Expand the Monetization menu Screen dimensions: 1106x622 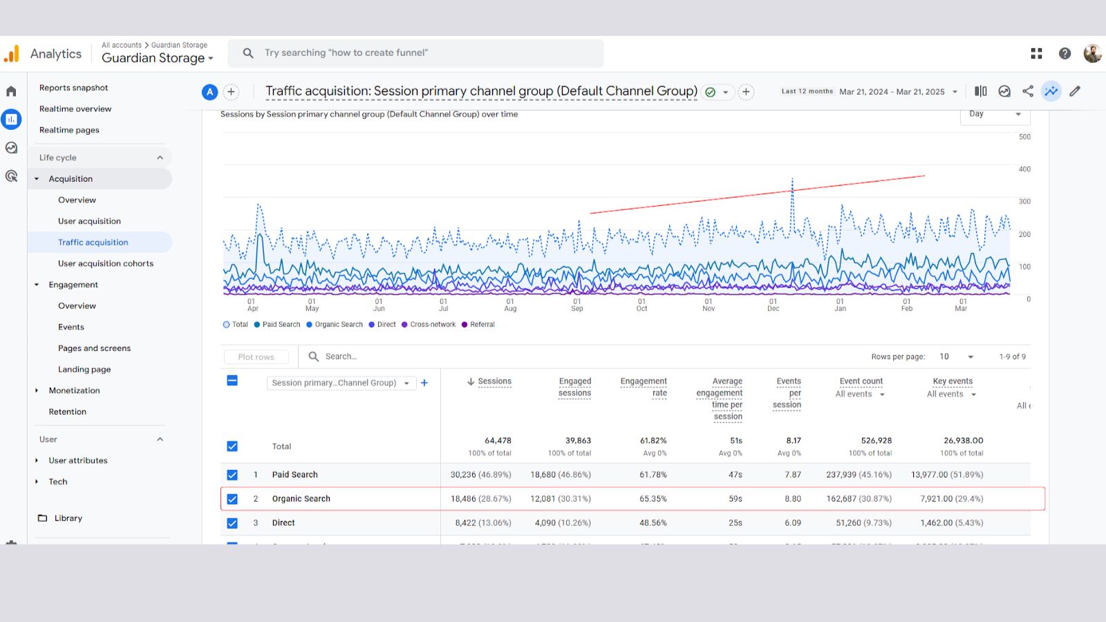[x=37, y=391]
